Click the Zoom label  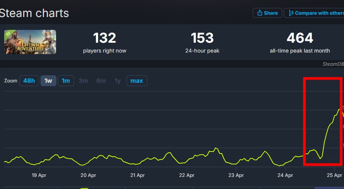pyautogui.click(x=11, y=81)
